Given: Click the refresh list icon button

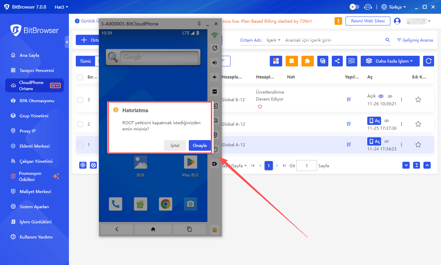Looking at the screenshot, I should (429, 61).
